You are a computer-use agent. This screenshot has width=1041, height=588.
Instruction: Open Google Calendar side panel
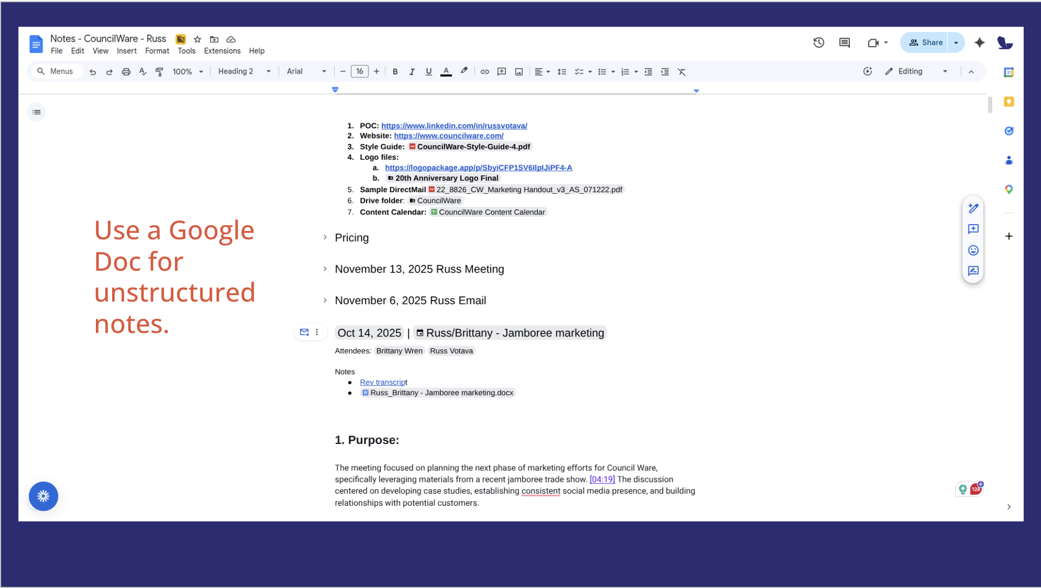tap(1009, 72)
